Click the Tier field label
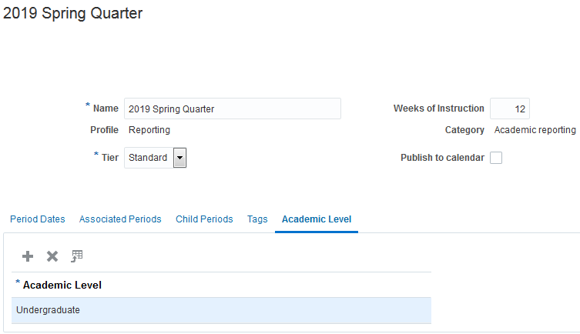 (110, 158)
